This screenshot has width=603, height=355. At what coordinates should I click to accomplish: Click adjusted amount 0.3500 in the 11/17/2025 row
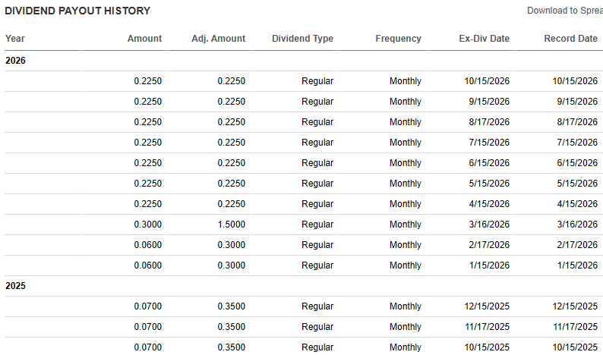(232, 327)
